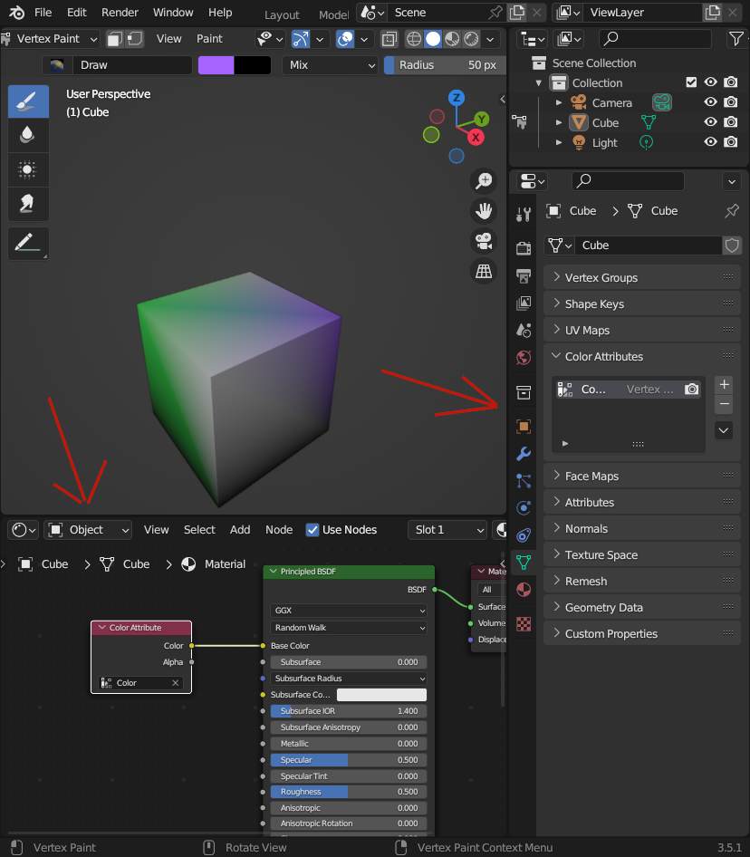Click the purple primary color swatch
This screenshot has width=750, height=857.
pos(216,65)
